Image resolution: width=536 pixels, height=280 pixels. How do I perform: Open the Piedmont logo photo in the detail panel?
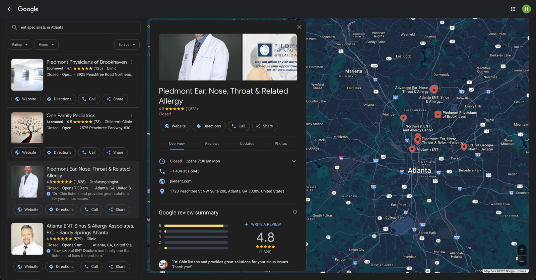pyautogui.click(x=270, y=57)
